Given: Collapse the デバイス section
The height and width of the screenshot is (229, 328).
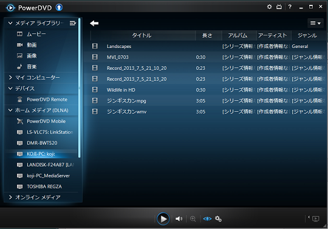Looking at the screenshot, I should pos(10,89).
